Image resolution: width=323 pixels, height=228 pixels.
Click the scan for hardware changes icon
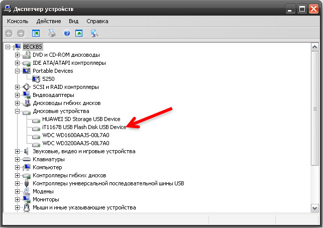pos(94,34)
